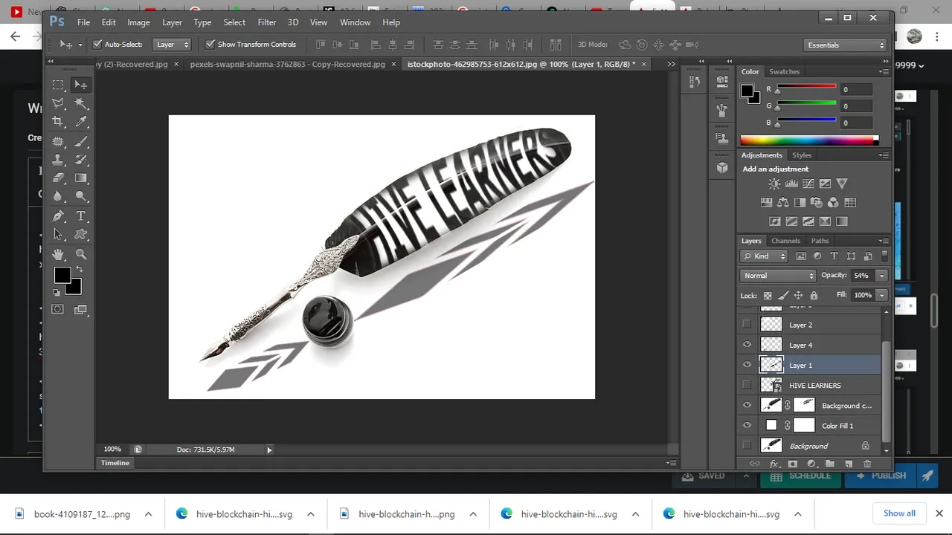The height and width of the screenshot is (535, 952).
Task: Open Auto-Select Layer dropdown
Action: (x=172, y=45)
